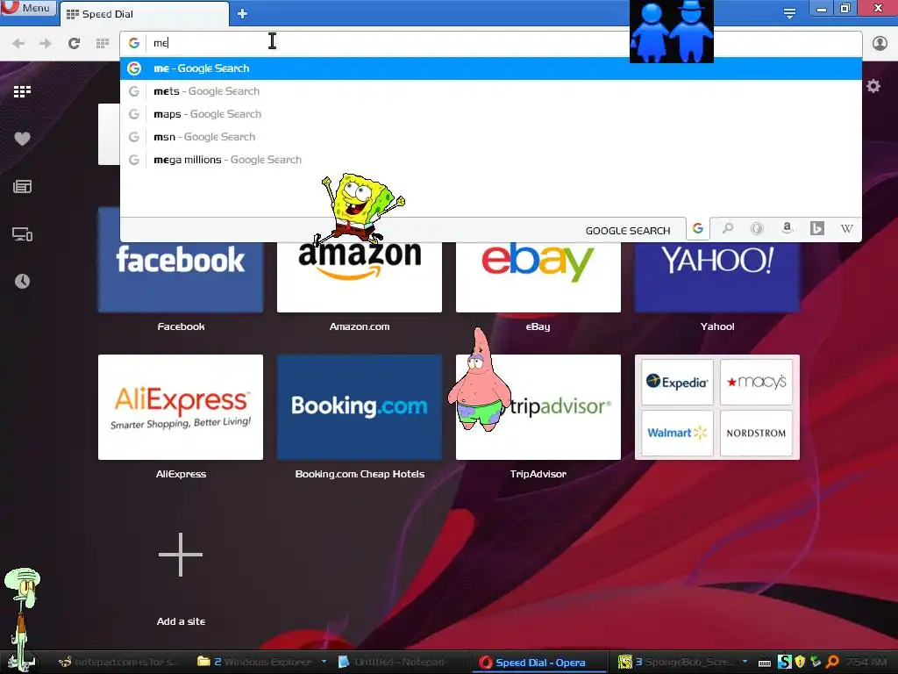Click 'Add a site' text label
Viewport: 898px width, 674px height.
pyautogui.click(x=181, y=621)
